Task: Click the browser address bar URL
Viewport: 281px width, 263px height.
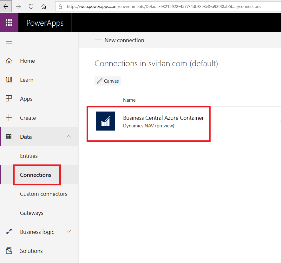Action: pyautogui.click(x=164, y=7)
